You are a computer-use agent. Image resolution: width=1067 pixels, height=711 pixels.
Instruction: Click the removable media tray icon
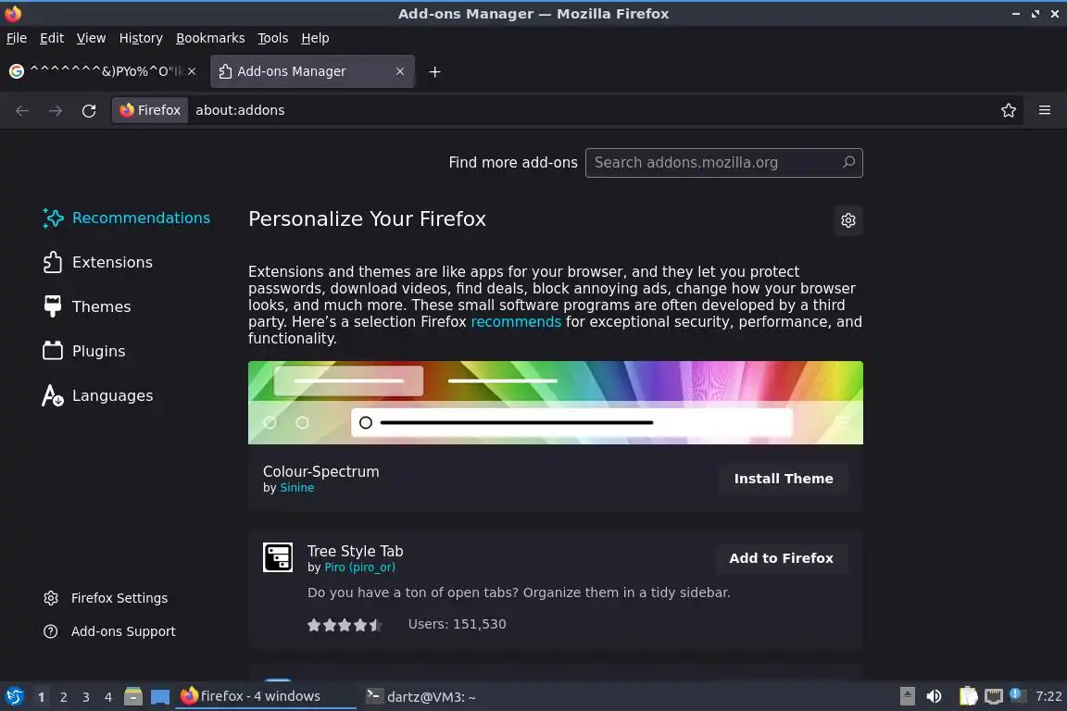(x=907, y=696)
